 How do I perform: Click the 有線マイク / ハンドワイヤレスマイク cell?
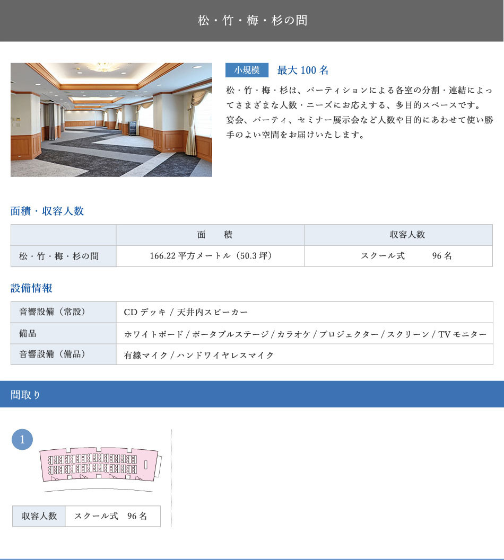pos(199,355)
